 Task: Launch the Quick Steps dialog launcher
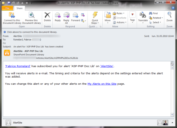(101, 27)
